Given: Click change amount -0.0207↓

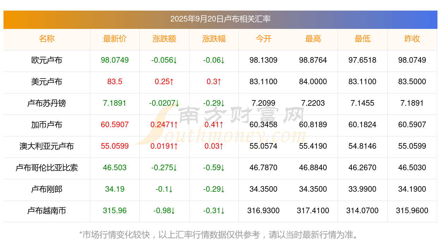Looking at the screenshot, I should (164, 103).
